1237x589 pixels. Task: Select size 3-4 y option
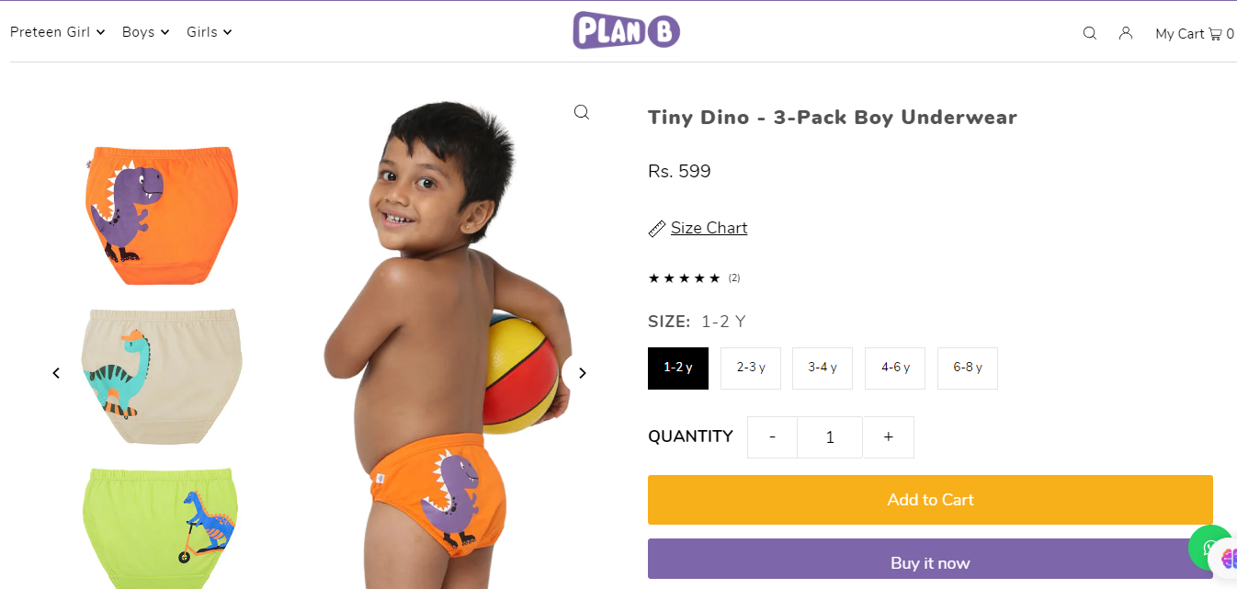(823, 368)
